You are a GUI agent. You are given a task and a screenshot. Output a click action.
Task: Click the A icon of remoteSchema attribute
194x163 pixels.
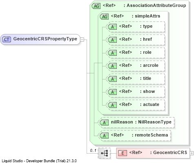point(104,136)
